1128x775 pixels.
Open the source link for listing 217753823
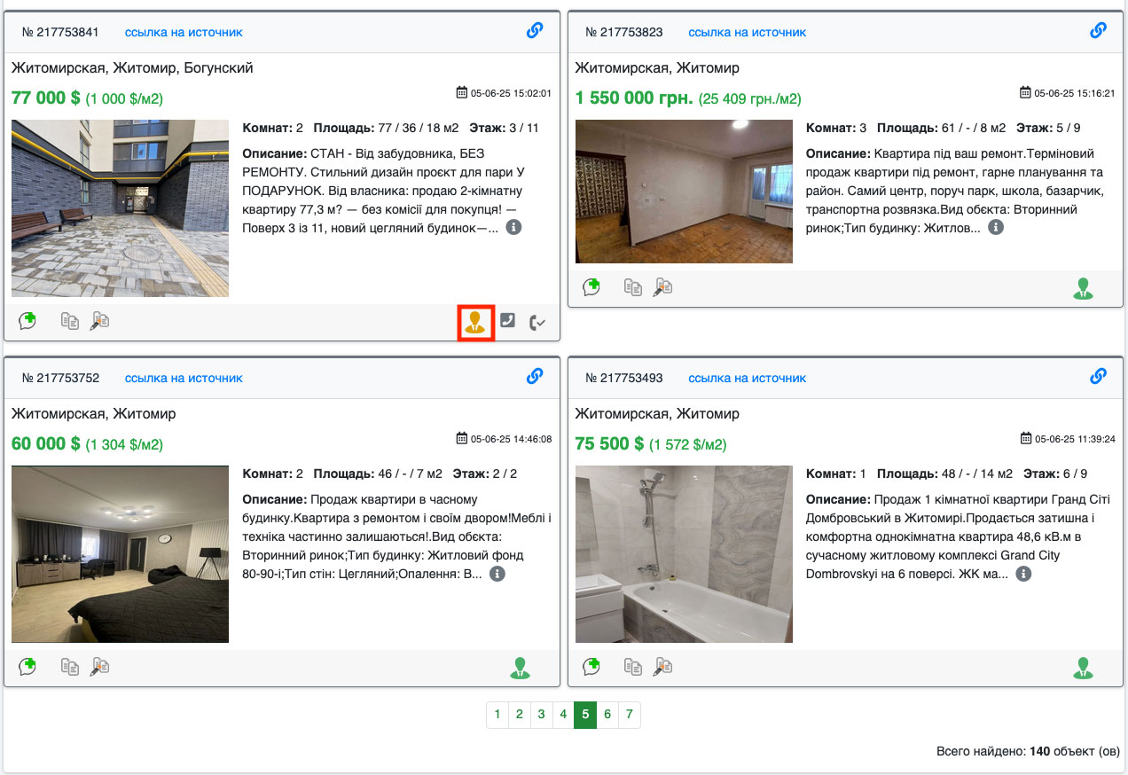[x=748, y=32]
